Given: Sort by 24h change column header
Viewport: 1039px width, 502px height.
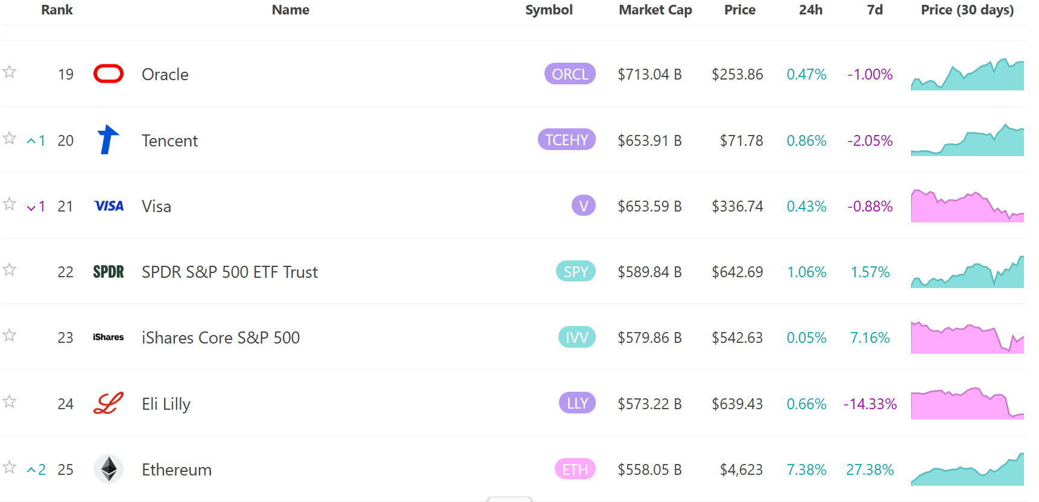Looking at the screenshot, I should 810,10.
